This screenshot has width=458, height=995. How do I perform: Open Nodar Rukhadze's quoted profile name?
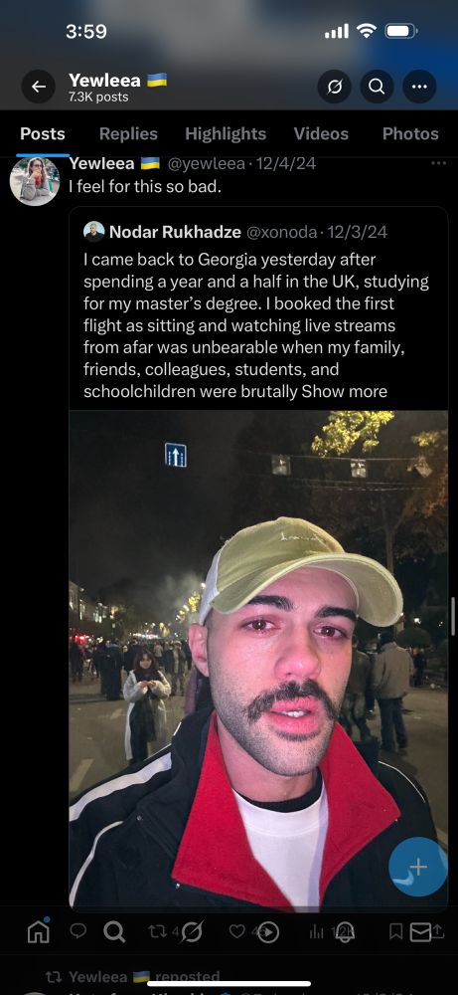(175, 232)
